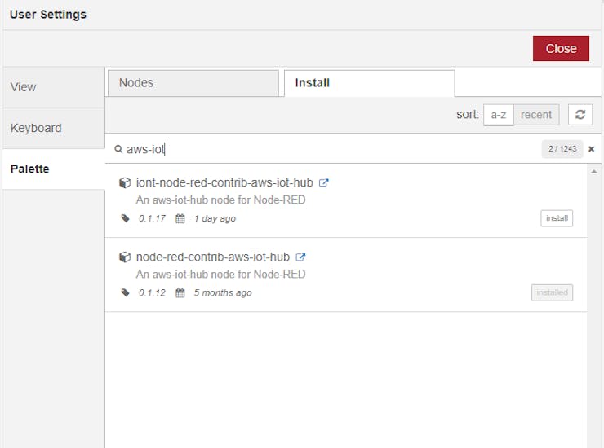This screenshot has width=604, height=448.
Task: Clear the search with the x icon
Action: (x=591, y=149)
